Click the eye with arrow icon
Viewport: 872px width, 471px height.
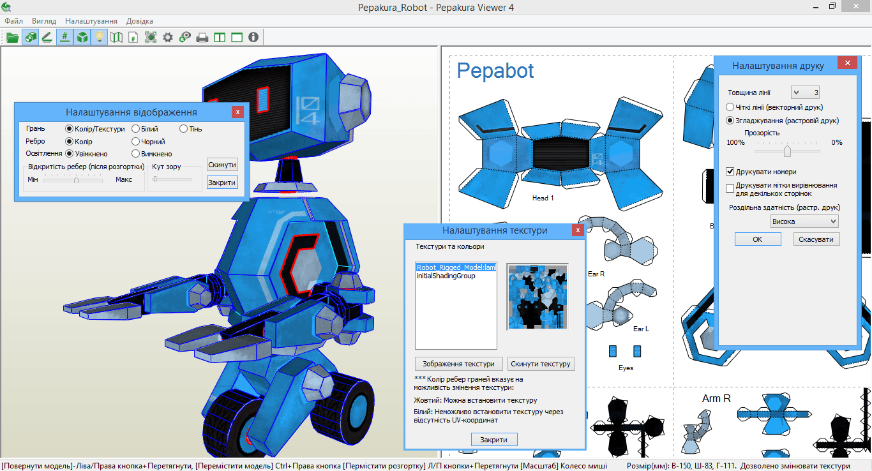[x=185, y=37]
